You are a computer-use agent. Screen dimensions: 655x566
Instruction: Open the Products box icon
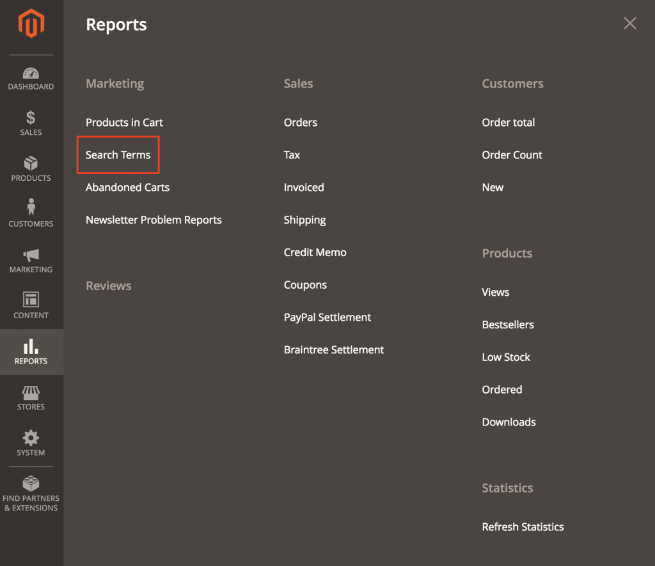[31, 164]
